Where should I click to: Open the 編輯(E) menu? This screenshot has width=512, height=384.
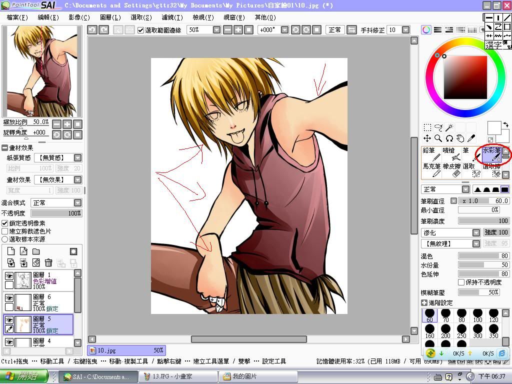click(x=48, y=17)
